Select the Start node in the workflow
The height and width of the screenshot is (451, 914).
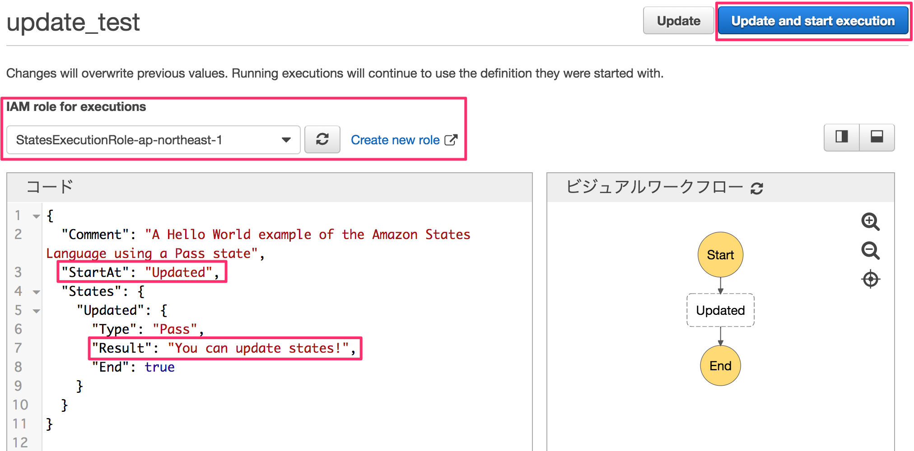pyautogui.click(x=720, y=254)
